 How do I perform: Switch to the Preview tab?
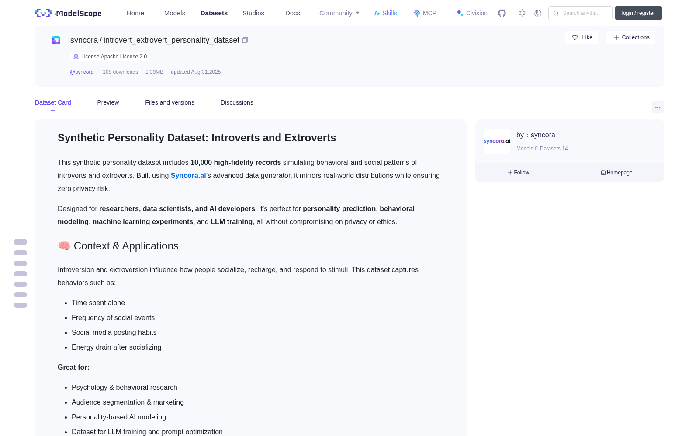coord(108,102)
